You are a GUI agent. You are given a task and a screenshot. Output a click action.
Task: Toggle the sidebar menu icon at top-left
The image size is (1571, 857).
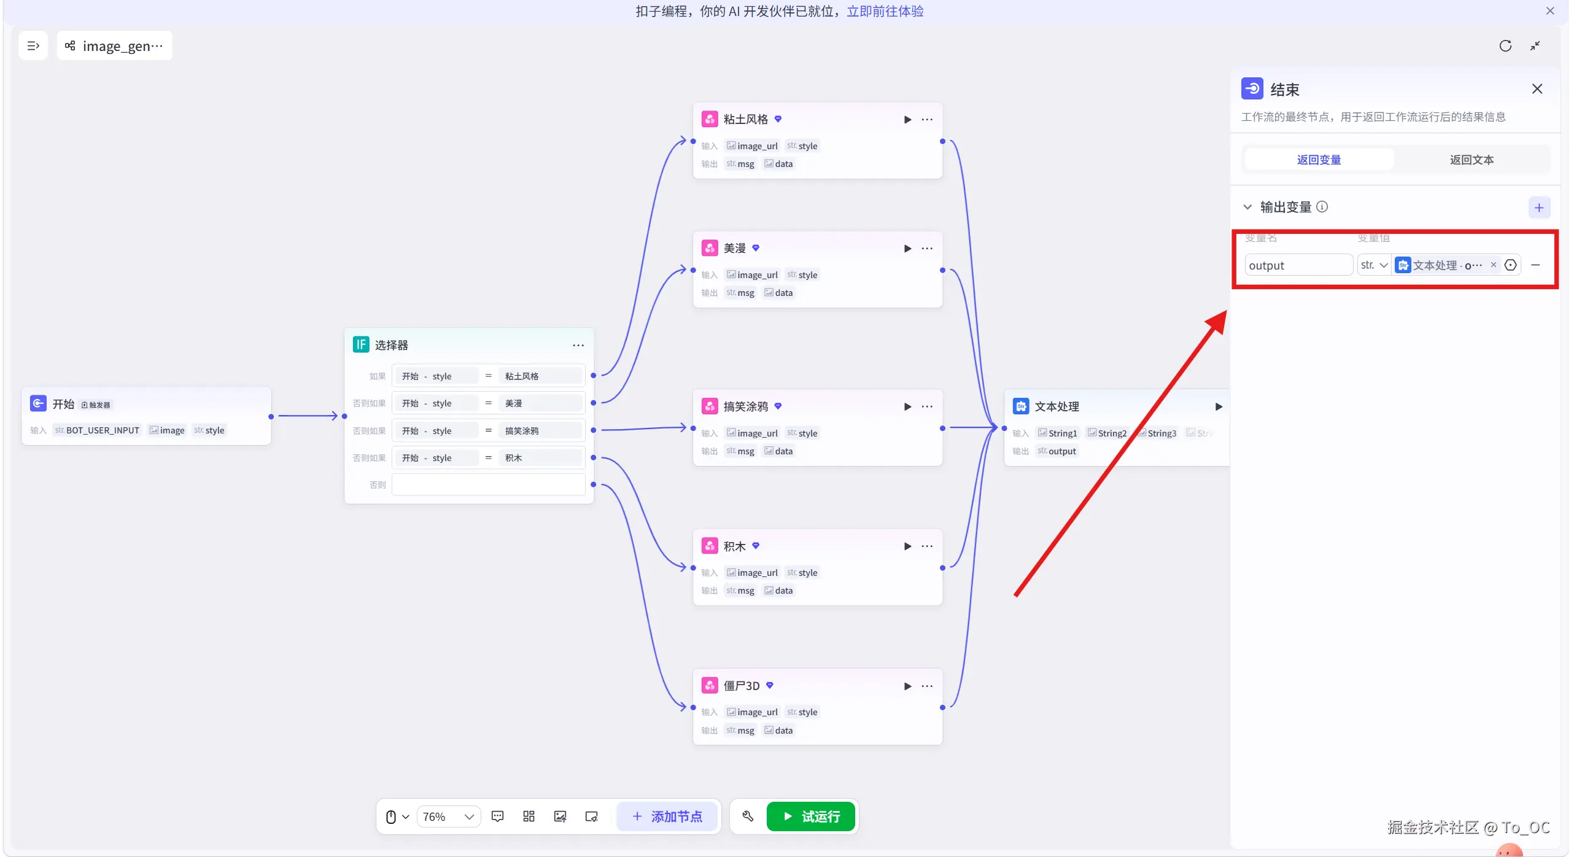point(33,46)
